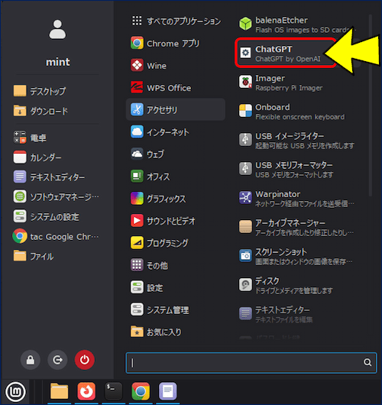
Task: Launch tac Google Chrome favorite
Action: [x=56, y=236]
